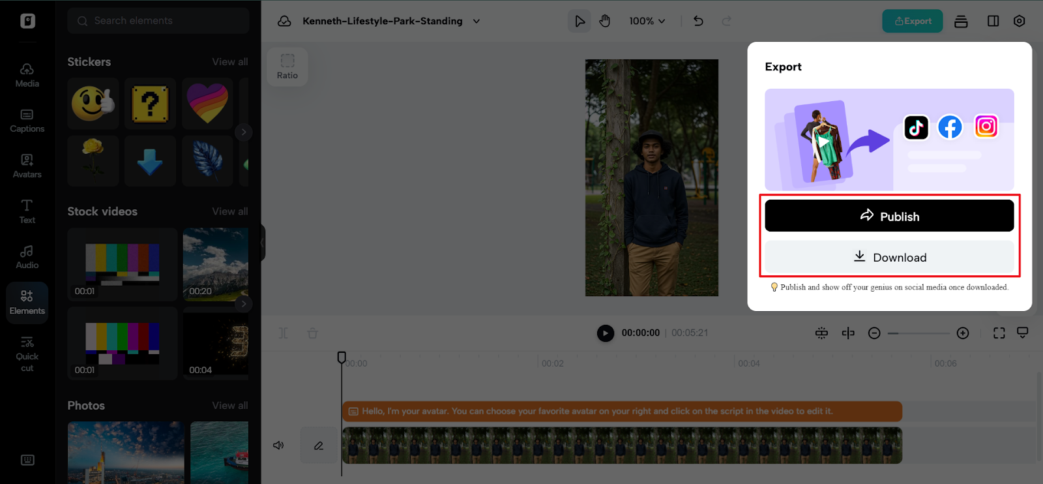Expand the project name dropdown arrow
This screenshot has width=1043, height=484.
tap(477, 21)
